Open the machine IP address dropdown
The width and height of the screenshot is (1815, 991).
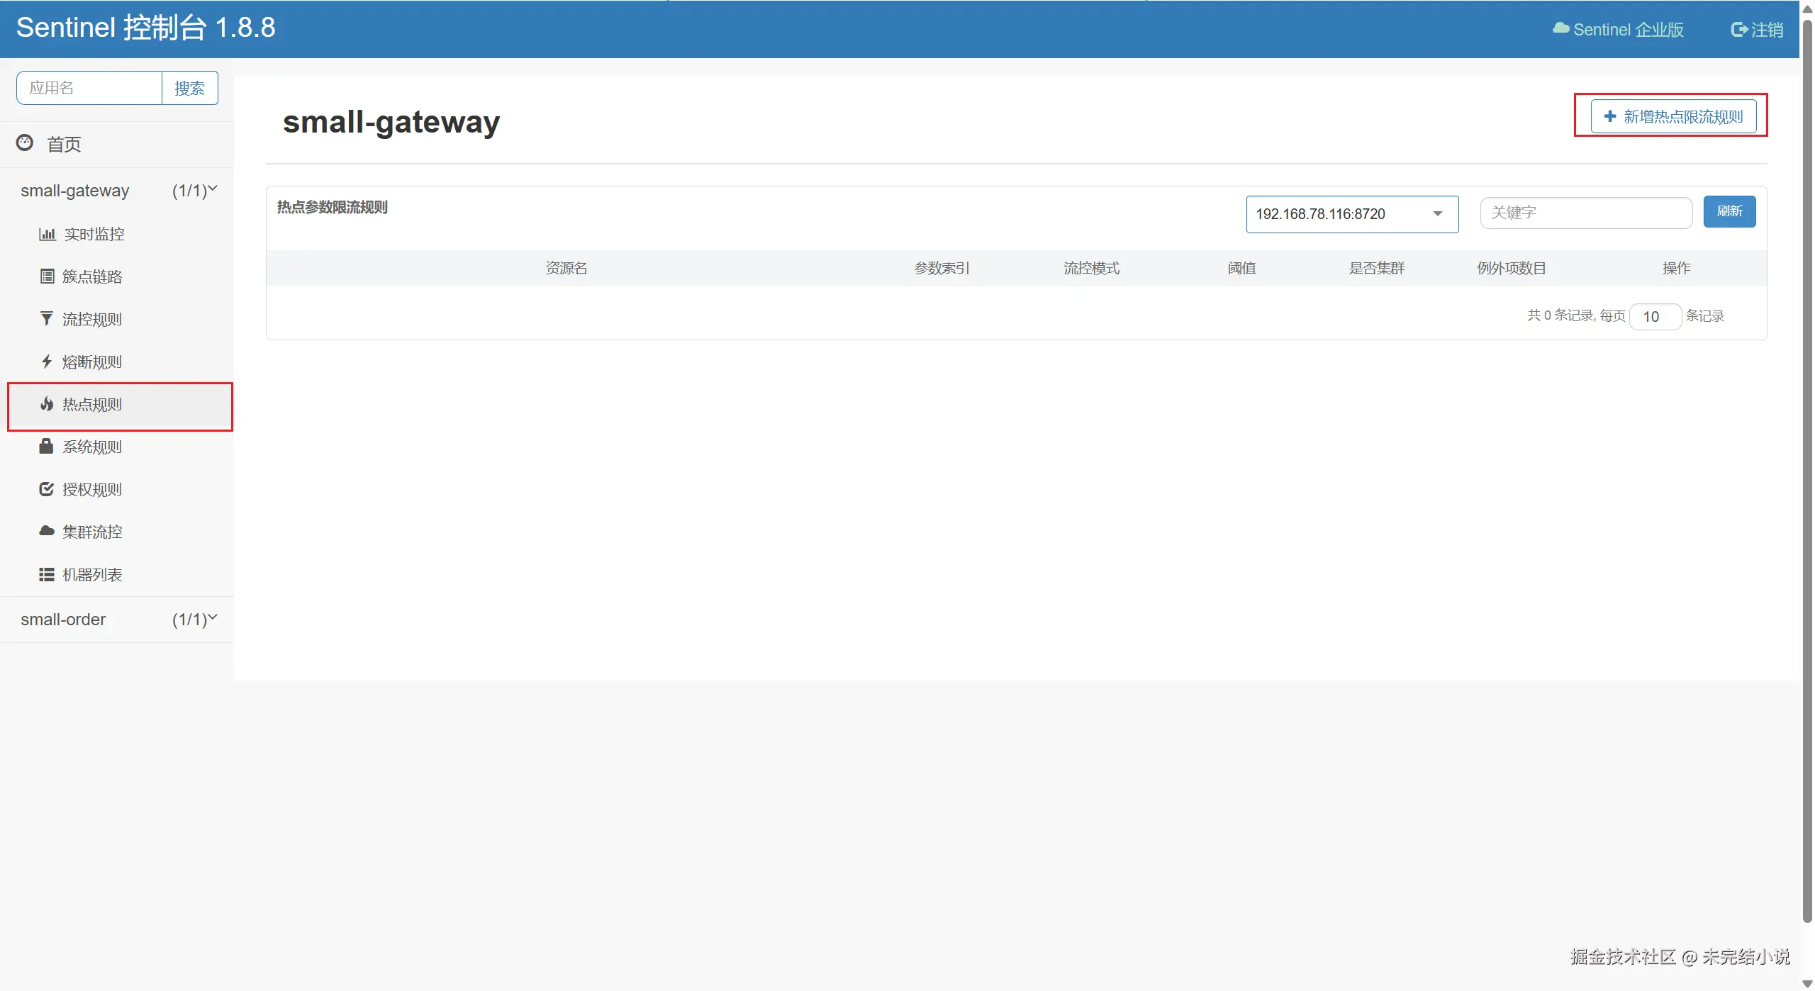coord(1351,214)
